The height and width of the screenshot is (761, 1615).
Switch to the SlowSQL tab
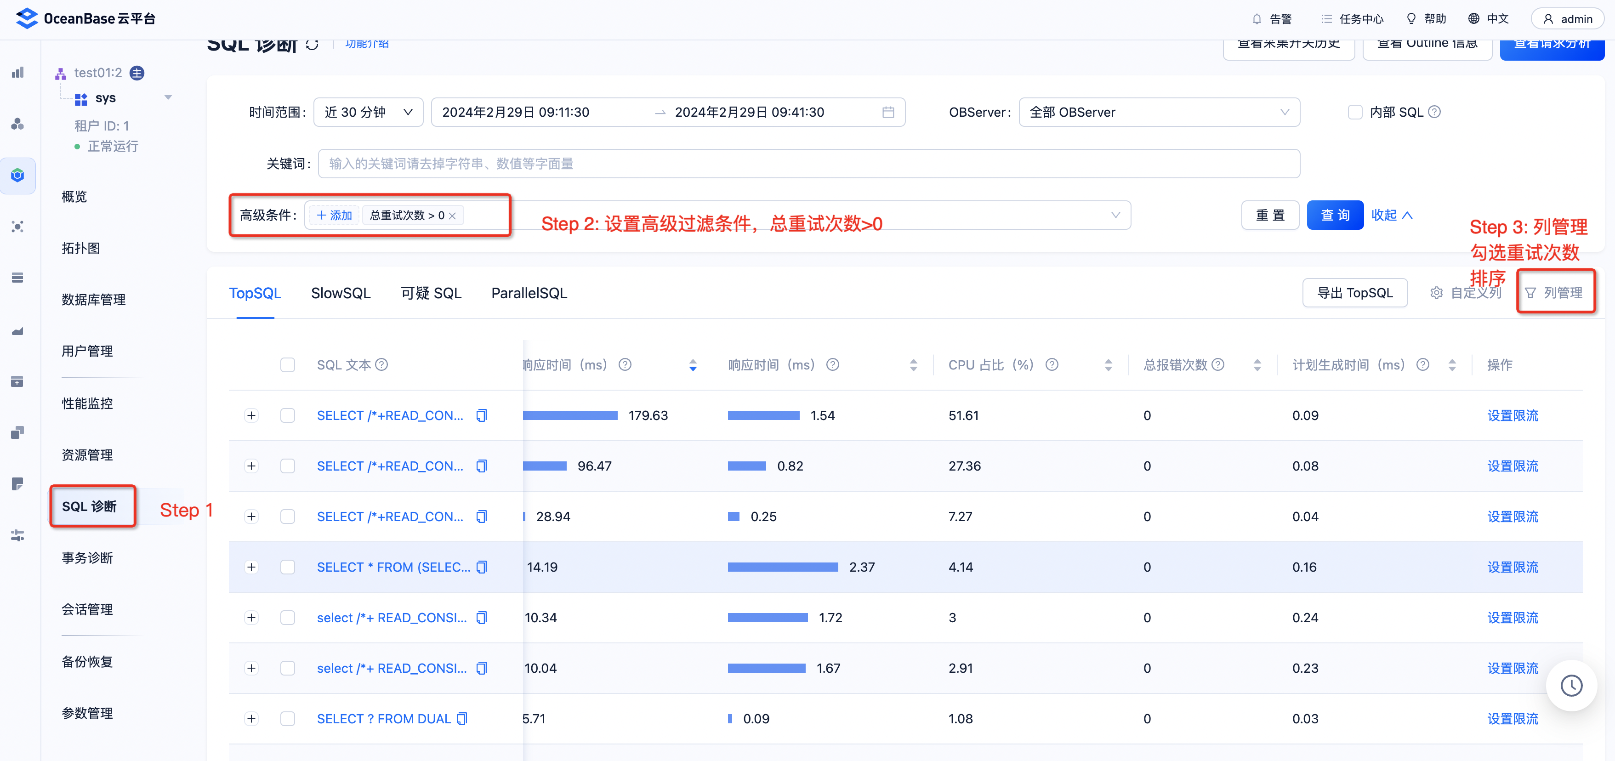(341, 292)
